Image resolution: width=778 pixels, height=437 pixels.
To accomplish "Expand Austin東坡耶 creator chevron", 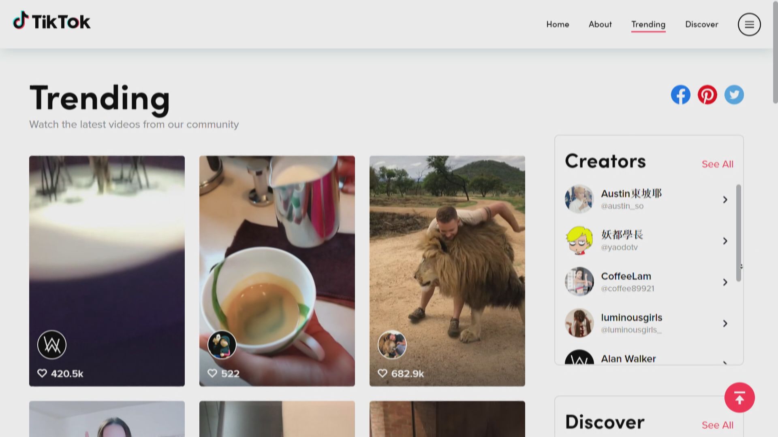I will 725,199.
